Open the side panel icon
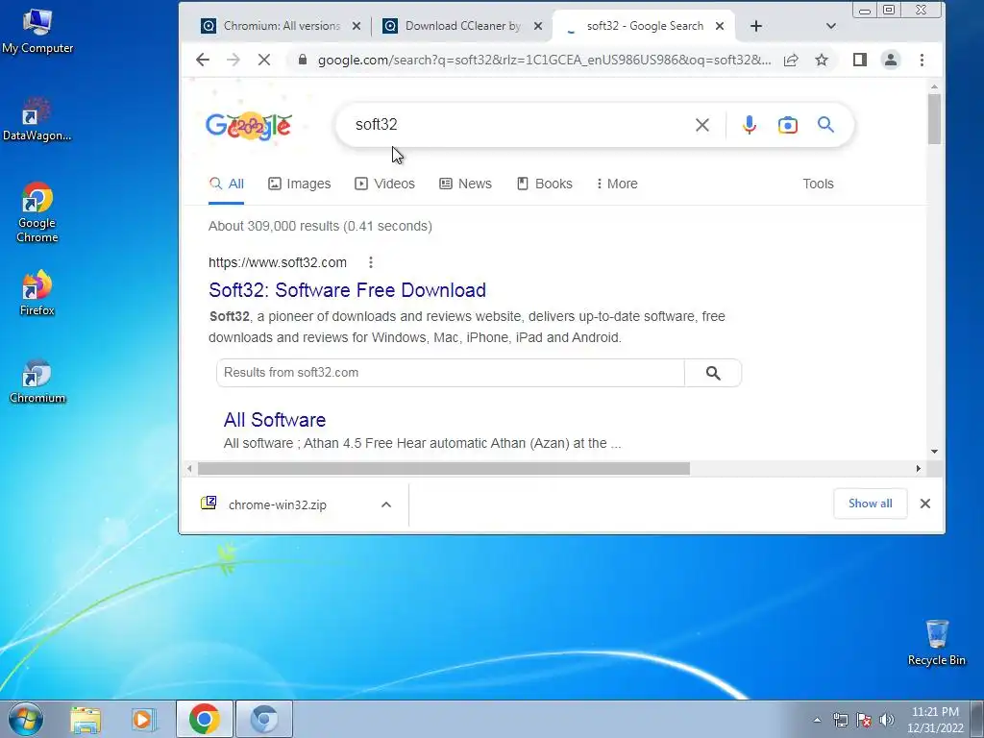 [860, 61]
